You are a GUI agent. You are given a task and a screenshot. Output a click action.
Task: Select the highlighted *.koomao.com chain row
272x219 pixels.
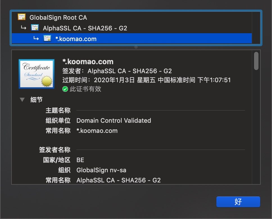click(x=132, y=39)
